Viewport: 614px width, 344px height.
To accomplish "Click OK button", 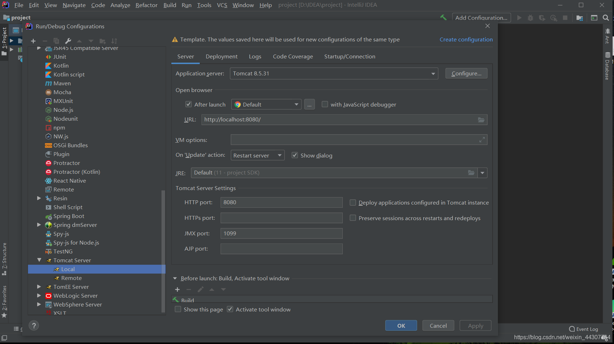I will [401, 326].
